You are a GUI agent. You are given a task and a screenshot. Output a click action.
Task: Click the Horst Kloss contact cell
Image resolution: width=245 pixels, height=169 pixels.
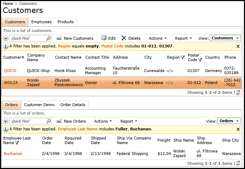pos(65,71)
